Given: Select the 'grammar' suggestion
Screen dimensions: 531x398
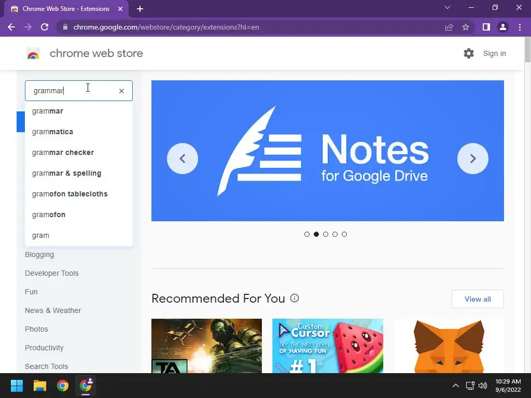Looking at the screenshot, I should 79,111.
